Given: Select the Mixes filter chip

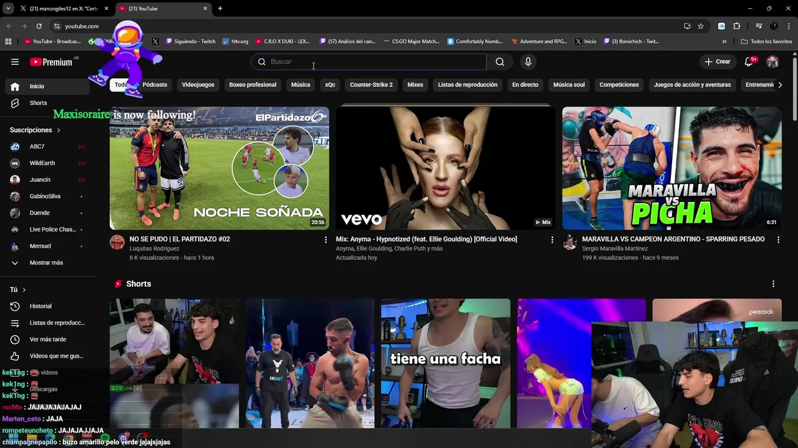Looking at the screenshot, I should pyautogui.click(x=415, y=85).
